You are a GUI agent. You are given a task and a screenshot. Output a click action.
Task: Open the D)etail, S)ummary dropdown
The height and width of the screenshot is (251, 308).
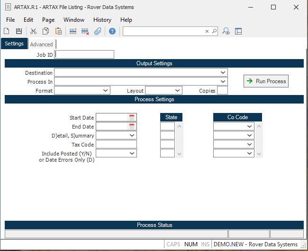(x=132, y=135)
